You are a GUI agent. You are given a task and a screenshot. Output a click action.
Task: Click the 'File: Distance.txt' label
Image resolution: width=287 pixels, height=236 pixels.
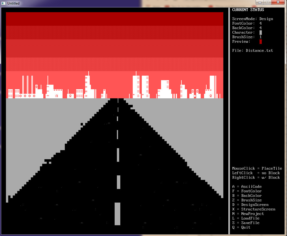(252, 51)
